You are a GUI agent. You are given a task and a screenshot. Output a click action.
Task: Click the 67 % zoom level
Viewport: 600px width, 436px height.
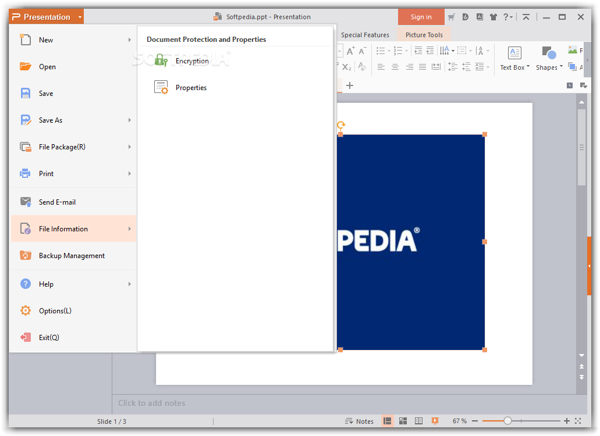[x=460, y=421]
